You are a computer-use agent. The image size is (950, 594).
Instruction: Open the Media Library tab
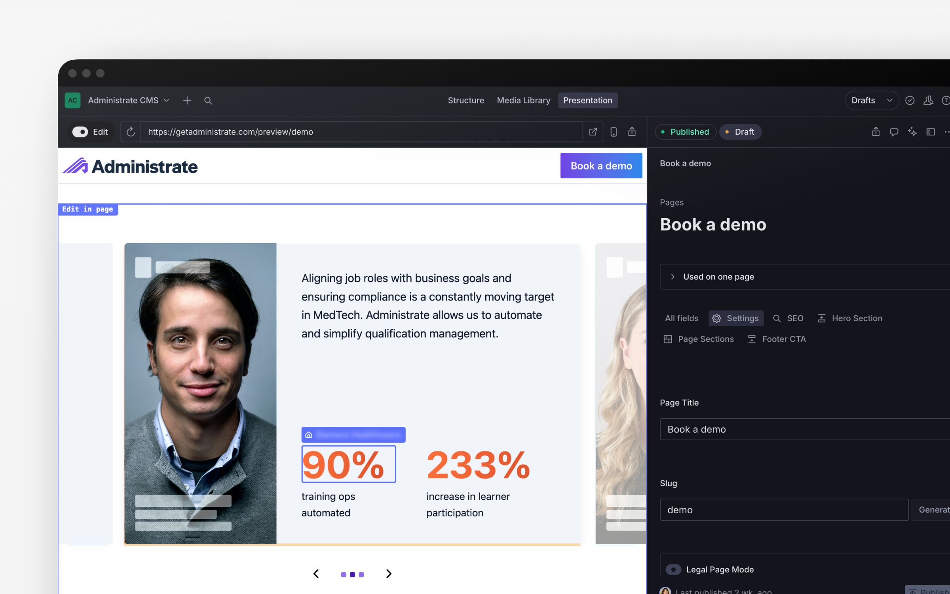(x=524, y=100)
